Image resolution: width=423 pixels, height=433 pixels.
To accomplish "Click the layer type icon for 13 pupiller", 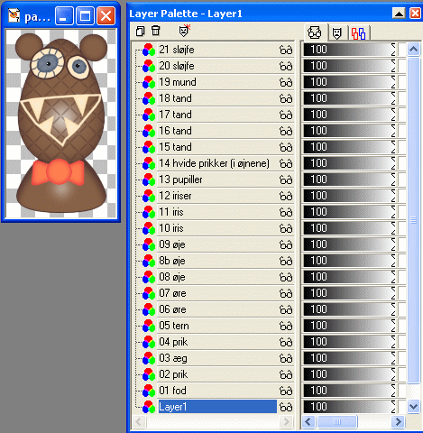I will (149, 180).
